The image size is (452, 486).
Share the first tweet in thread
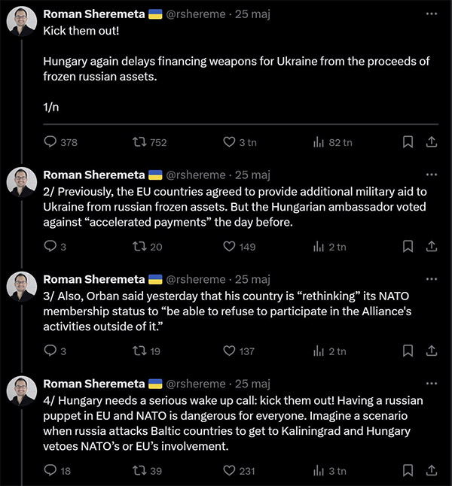pos(432,142)
